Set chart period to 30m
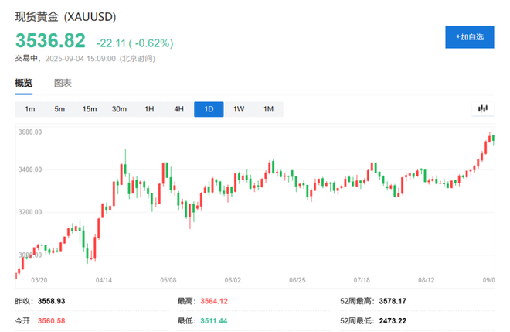 (119, 109)
